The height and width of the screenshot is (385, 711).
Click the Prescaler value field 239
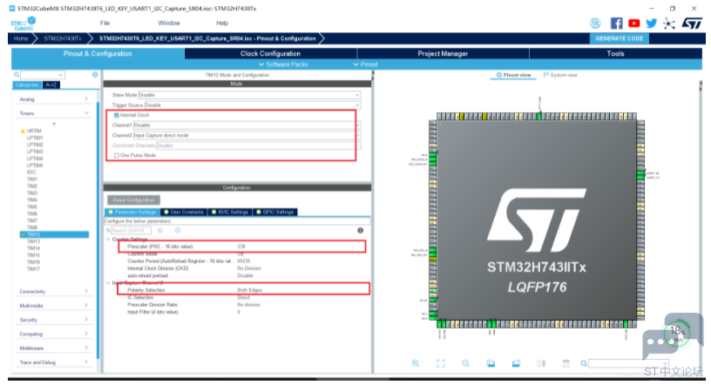pyautogui.click(x=241, y=247)
